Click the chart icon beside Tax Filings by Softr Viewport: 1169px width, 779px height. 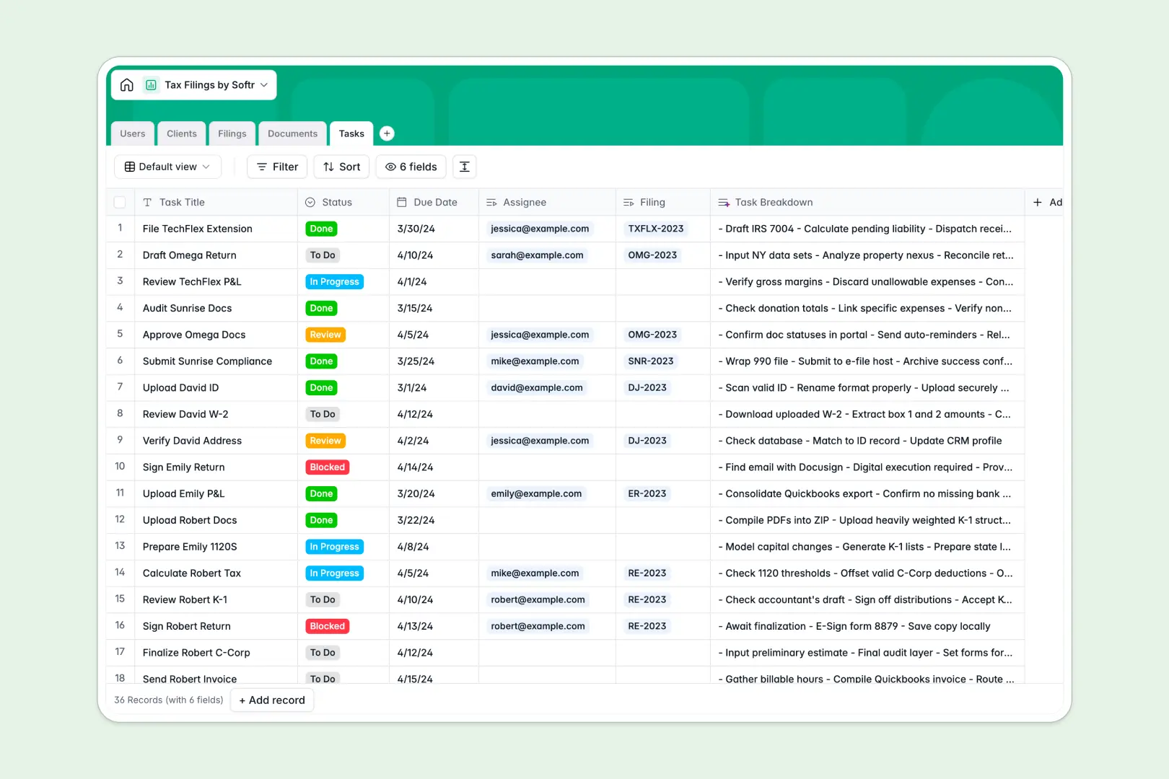pos(151,84)
